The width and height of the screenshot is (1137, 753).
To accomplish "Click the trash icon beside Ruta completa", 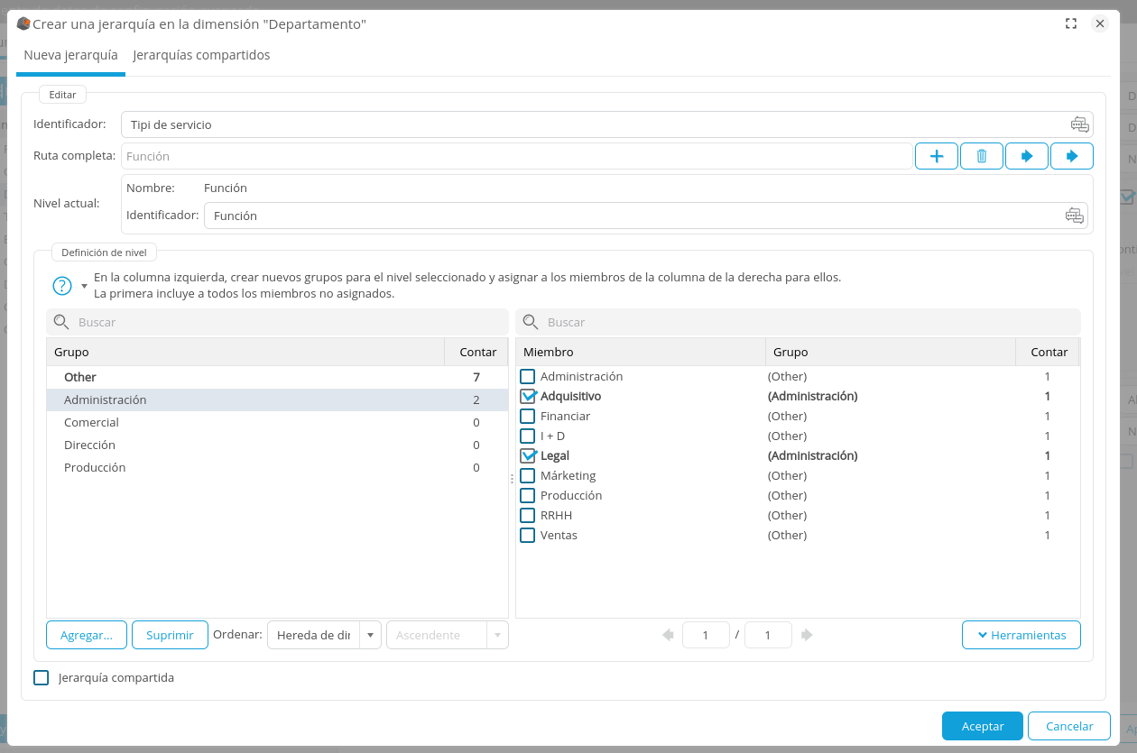I will (x=982, y=156).
